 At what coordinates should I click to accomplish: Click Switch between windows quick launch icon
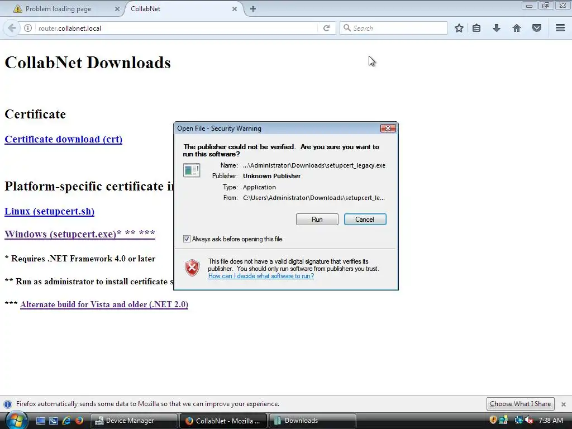tap(54, 421)
